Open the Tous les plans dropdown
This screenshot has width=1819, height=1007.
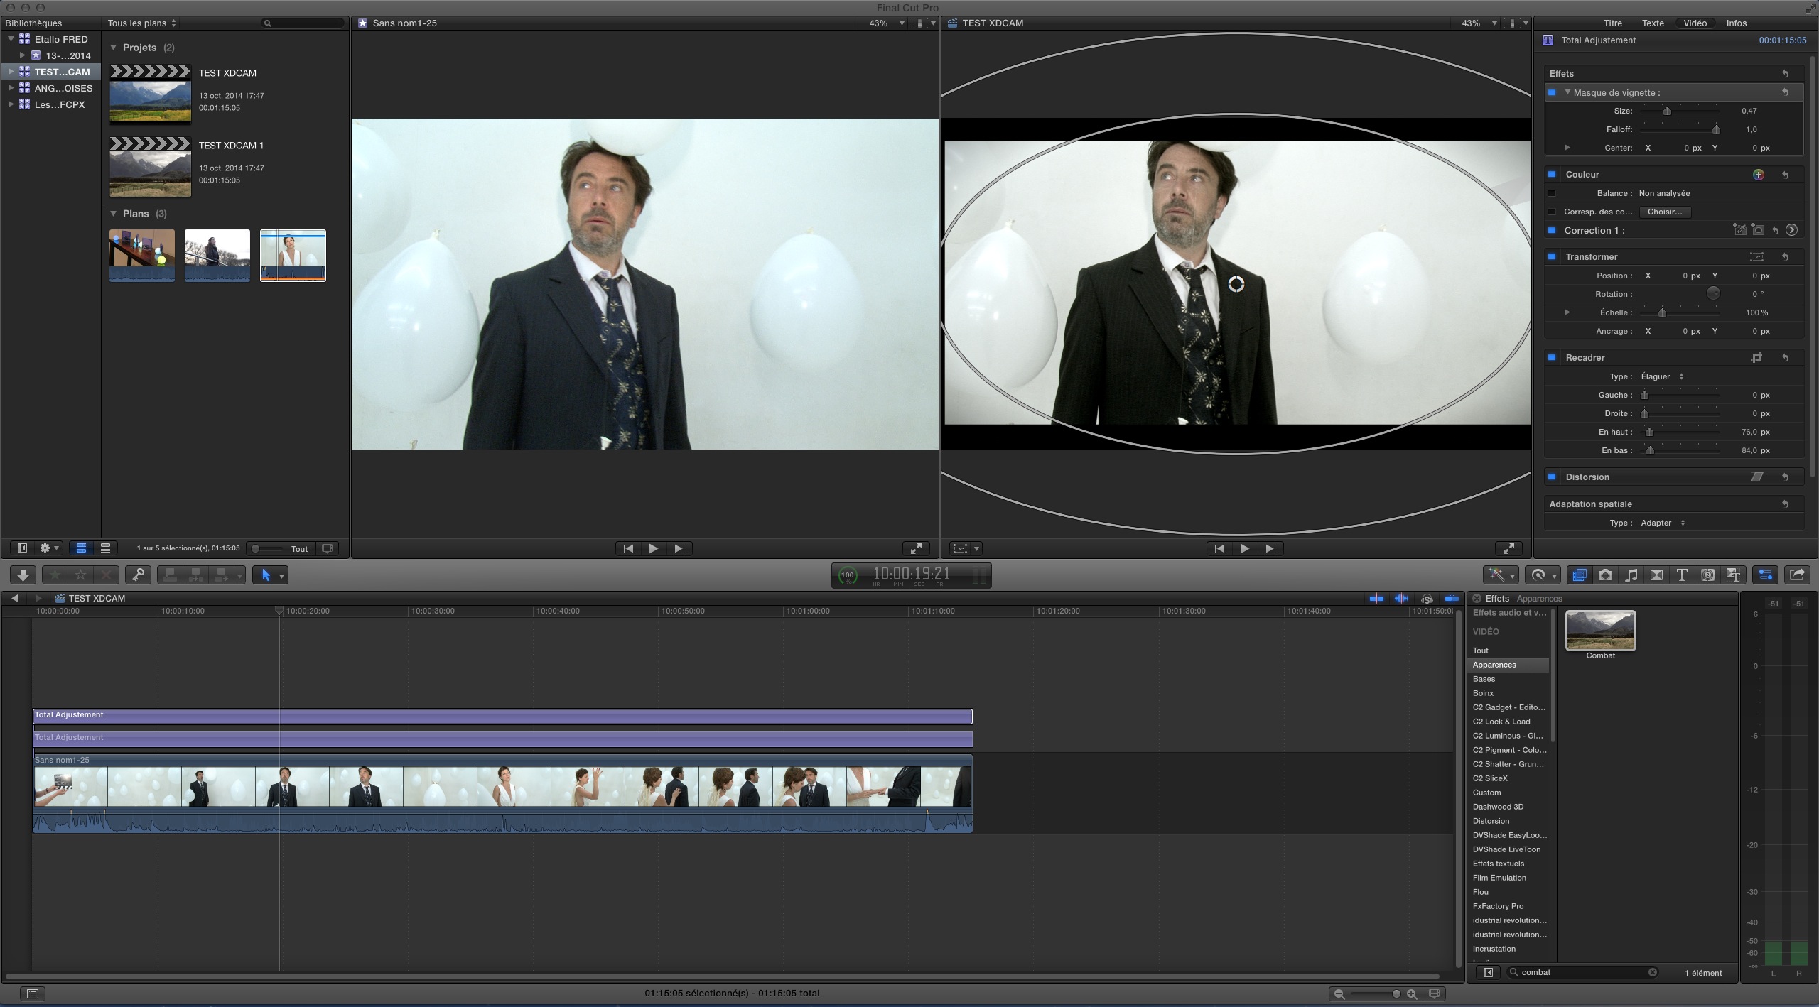139,23
